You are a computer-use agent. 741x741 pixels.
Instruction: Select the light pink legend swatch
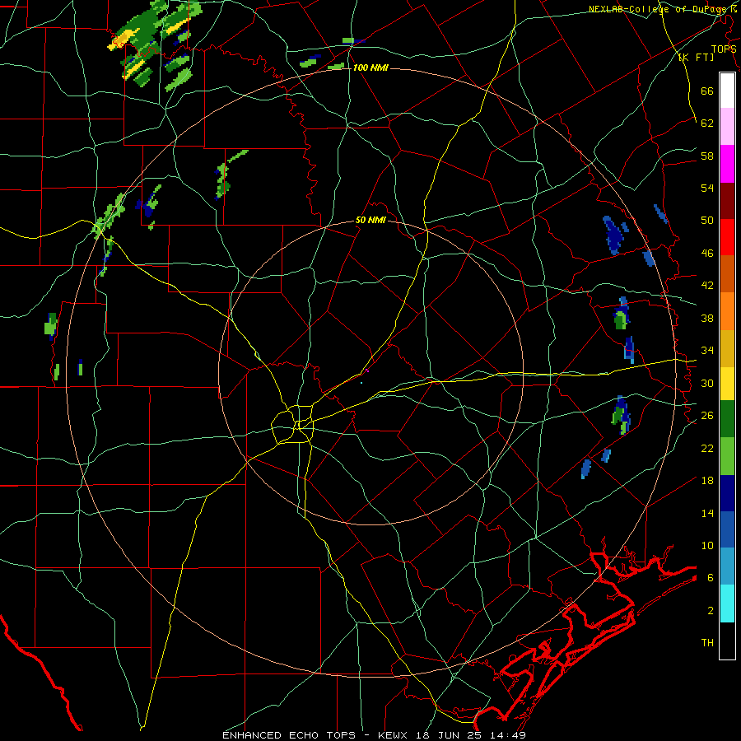click(x=727, y=126)
